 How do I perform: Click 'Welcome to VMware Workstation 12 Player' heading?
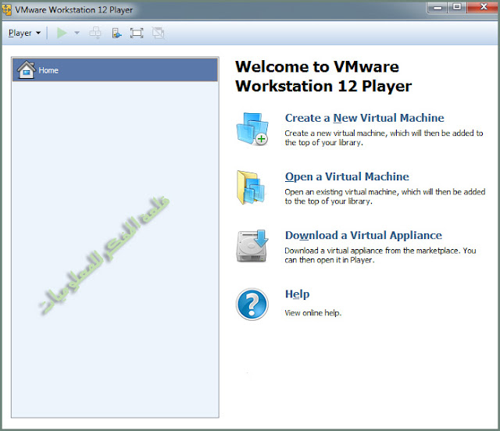(323, 77)
